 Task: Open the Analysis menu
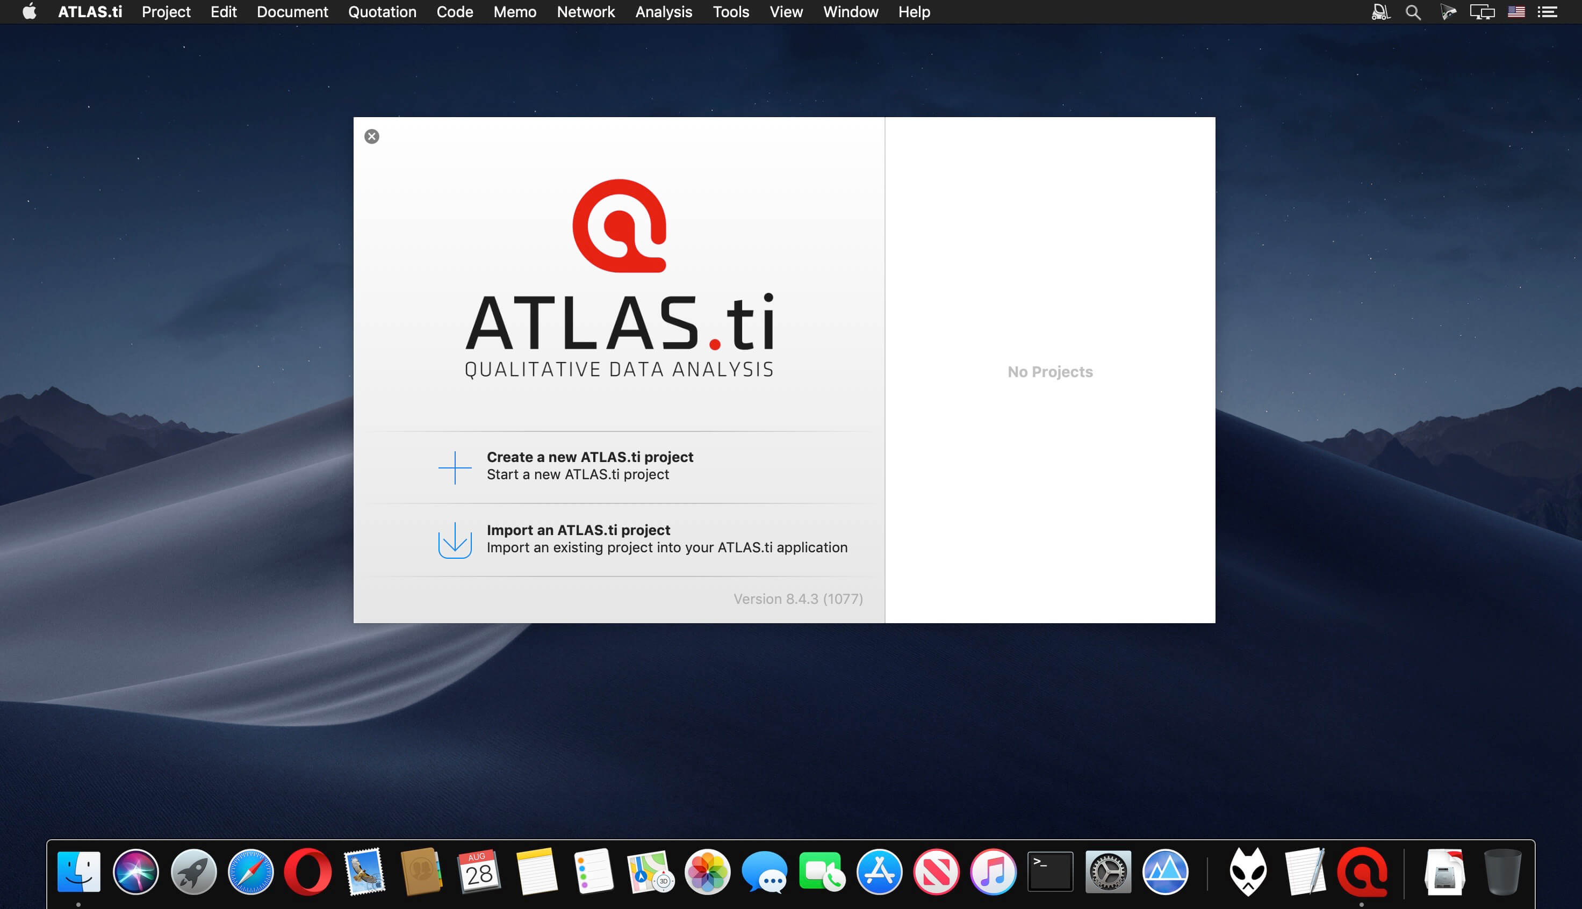(663, 12)
